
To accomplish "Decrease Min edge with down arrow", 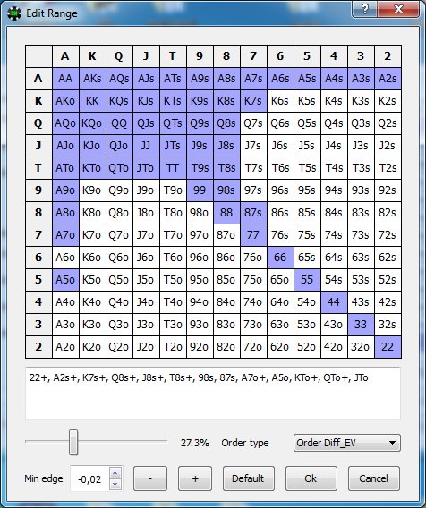I will pyautogui.click(x=115, y=485).
